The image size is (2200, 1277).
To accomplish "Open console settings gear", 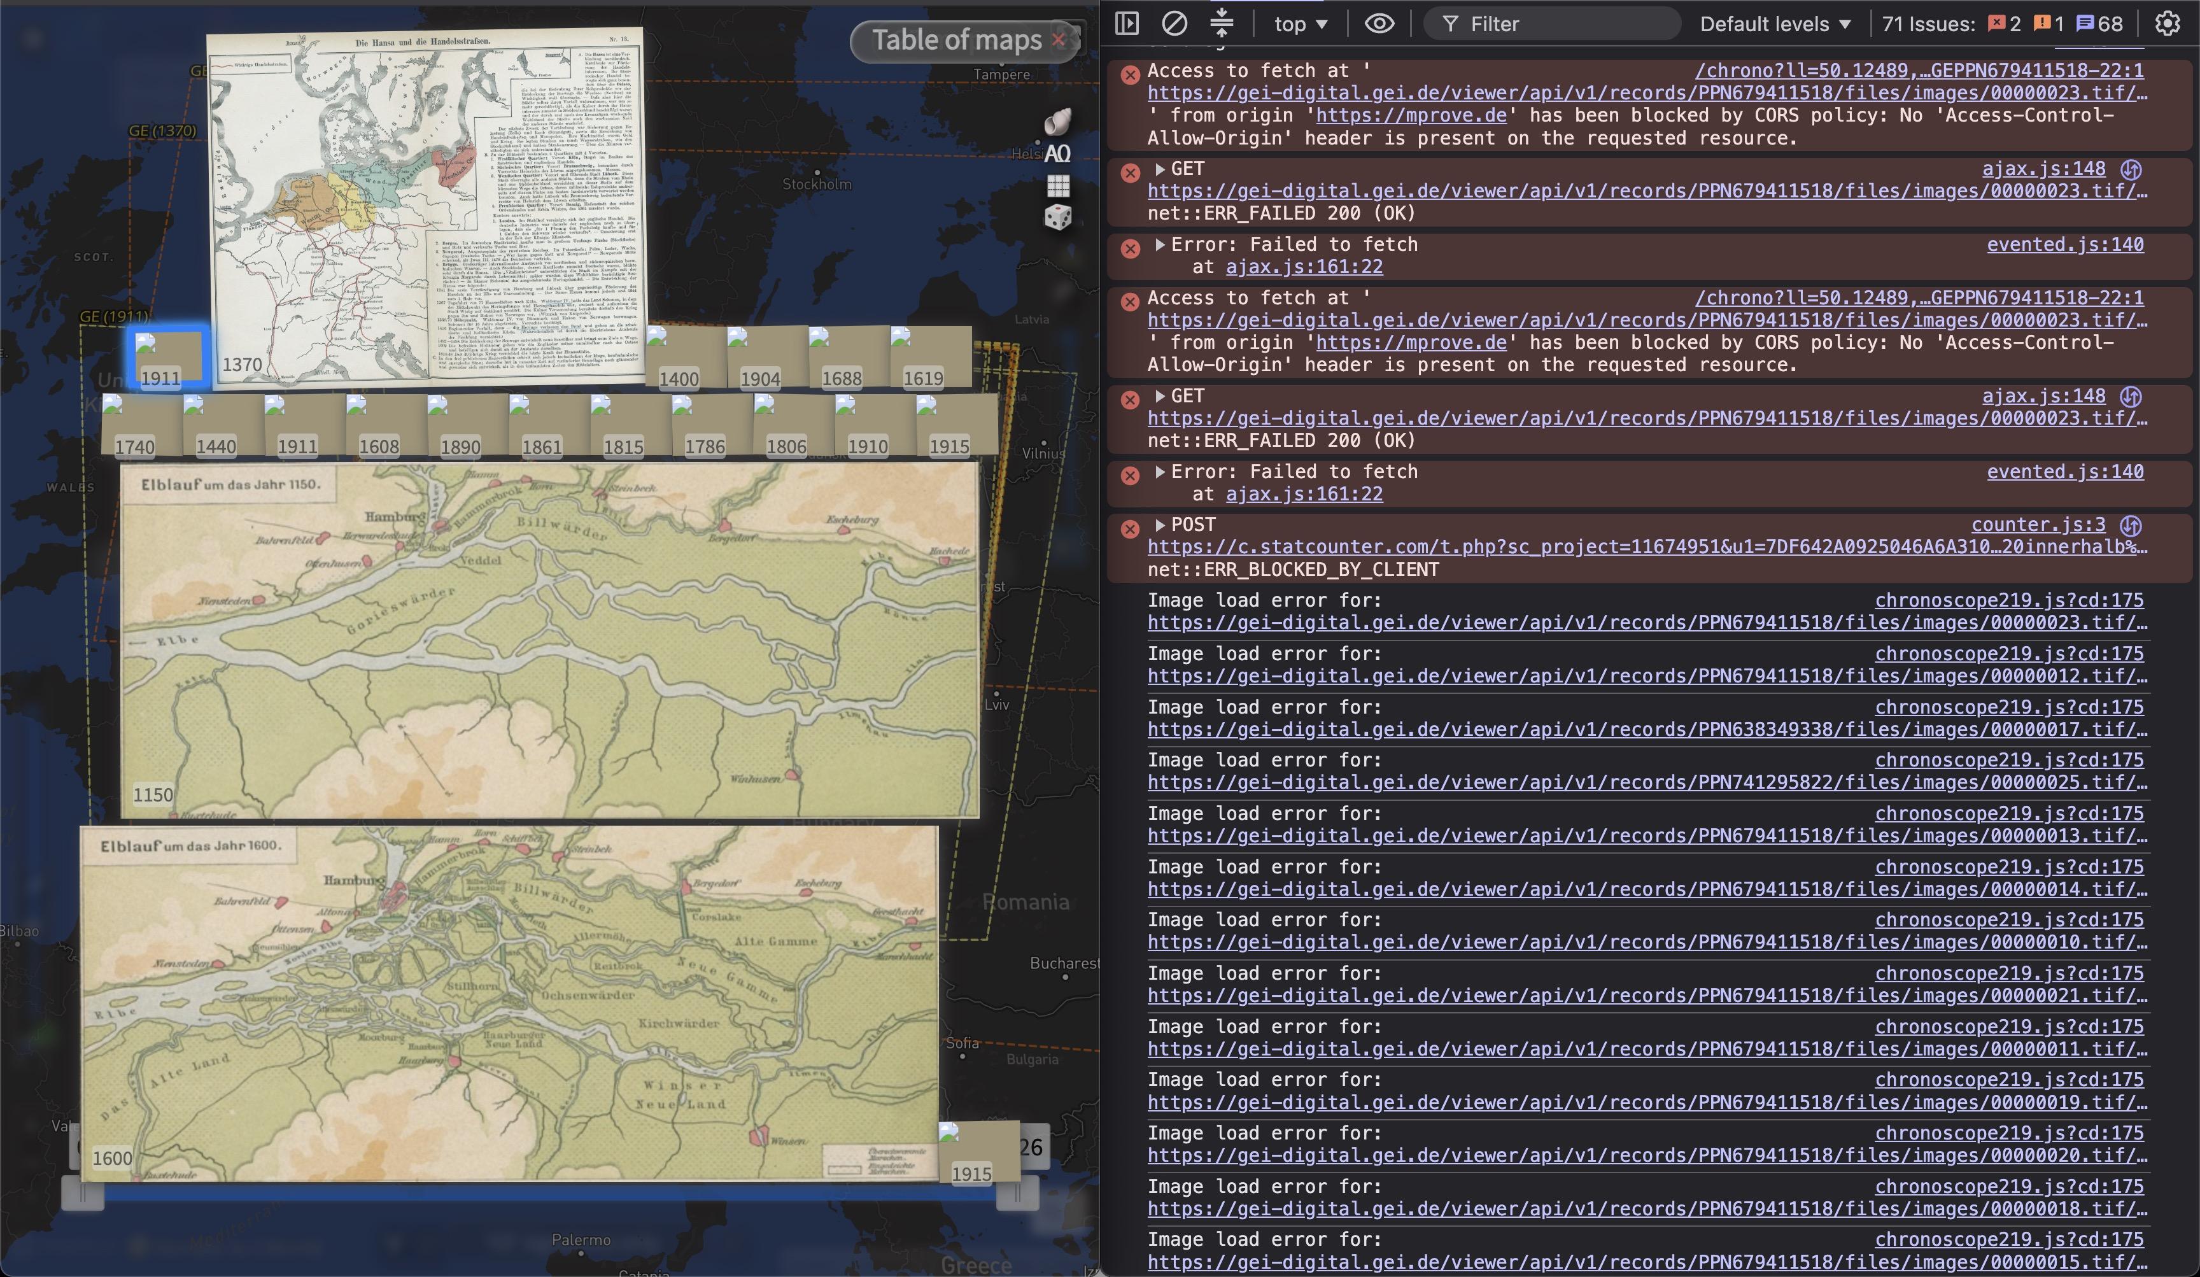I will pyautogui.click(x=2168, y=24).
